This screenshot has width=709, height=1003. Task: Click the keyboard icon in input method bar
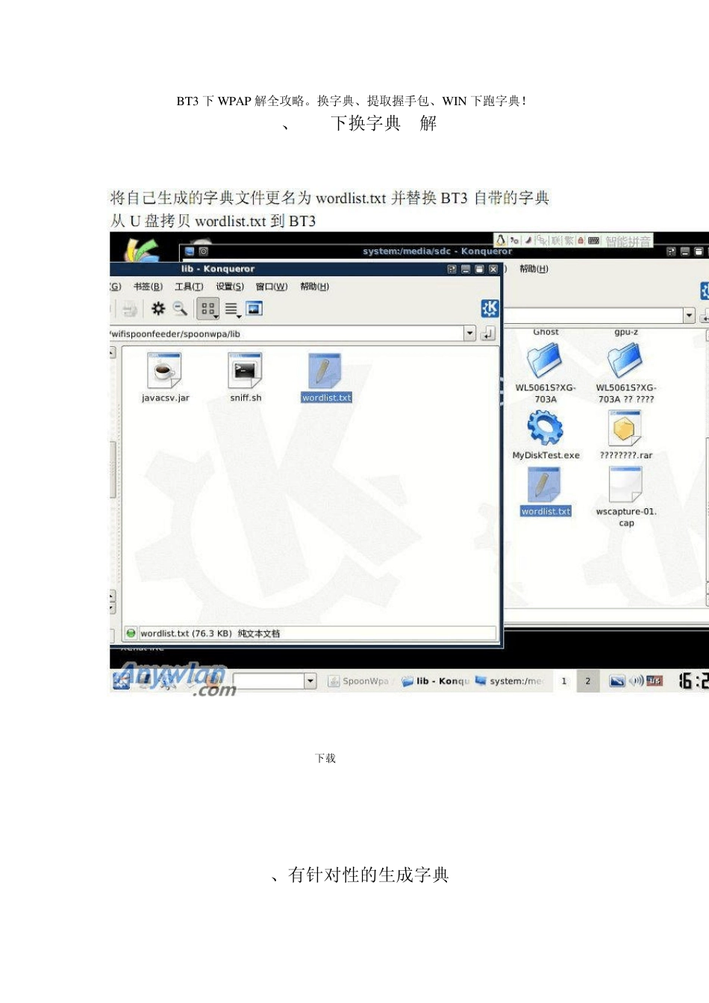click(594, 240)
